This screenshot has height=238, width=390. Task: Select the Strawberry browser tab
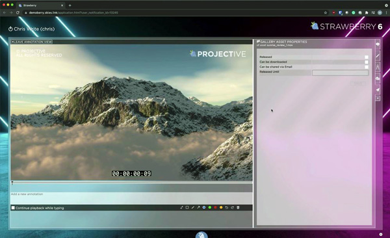point(42,5)
